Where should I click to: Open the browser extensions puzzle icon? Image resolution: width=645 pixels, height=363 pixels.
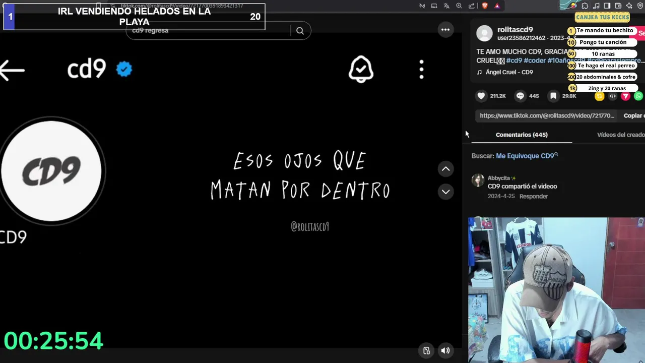pos(585,6)
